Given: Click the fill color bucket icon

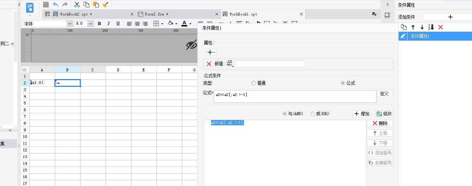Looking at the screenshot, I should pos(171,24).
